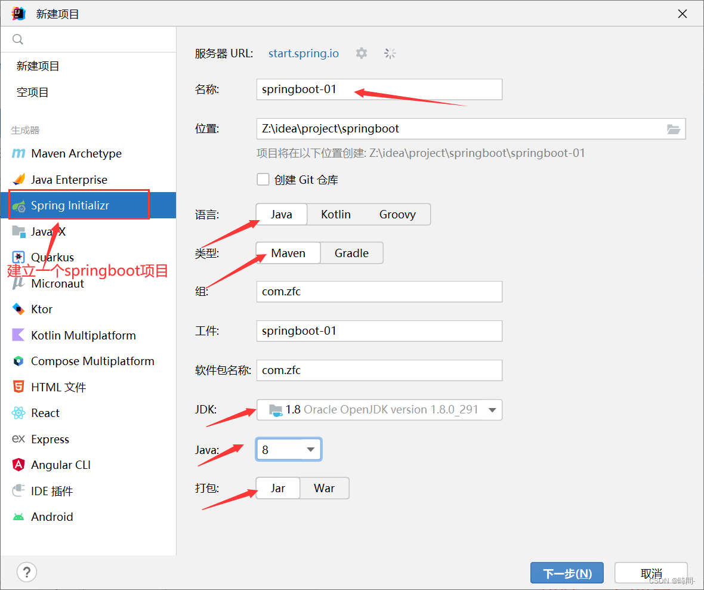
Task: Click the 名称 field with springboot-01
Action: (379, 89)
